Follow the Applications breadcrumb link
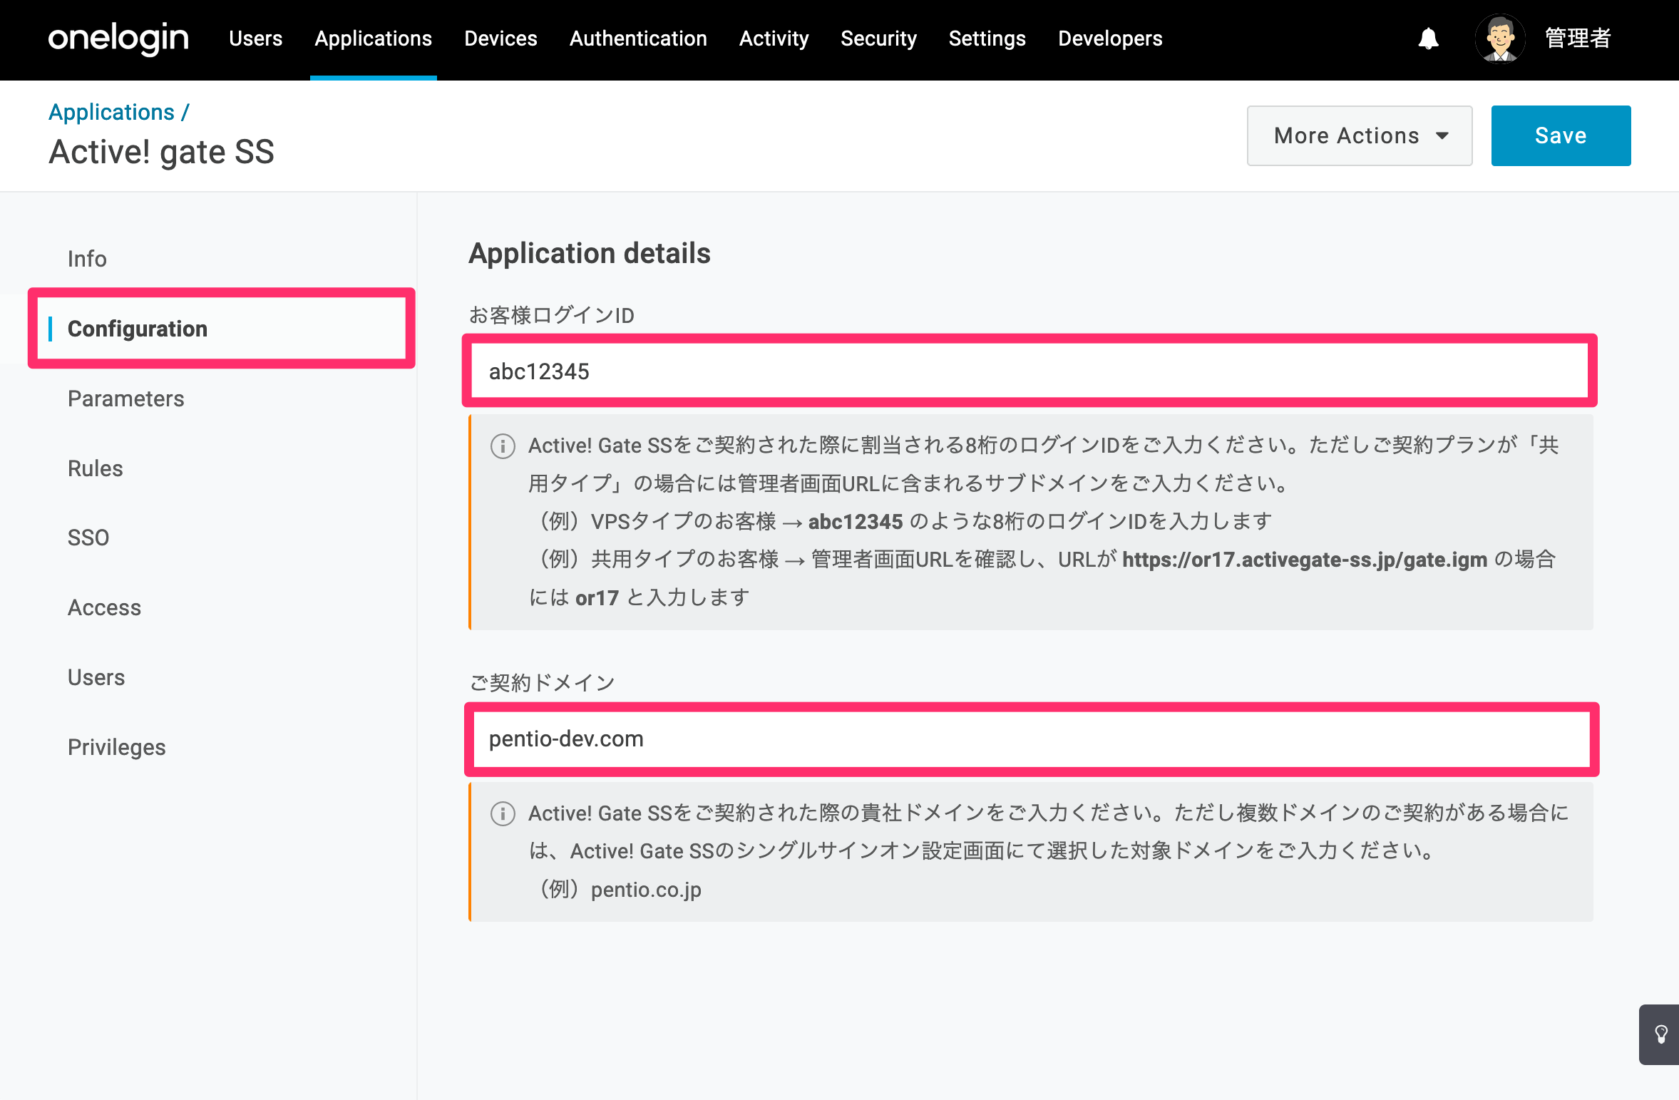 111,112
